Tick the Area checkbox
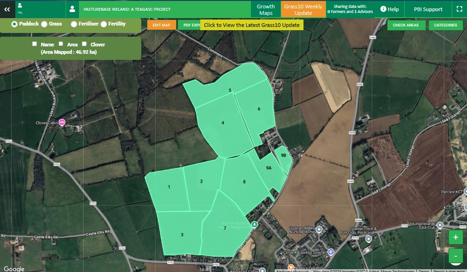This screenshot has width=467, height=272. click(x=61, y=44)
